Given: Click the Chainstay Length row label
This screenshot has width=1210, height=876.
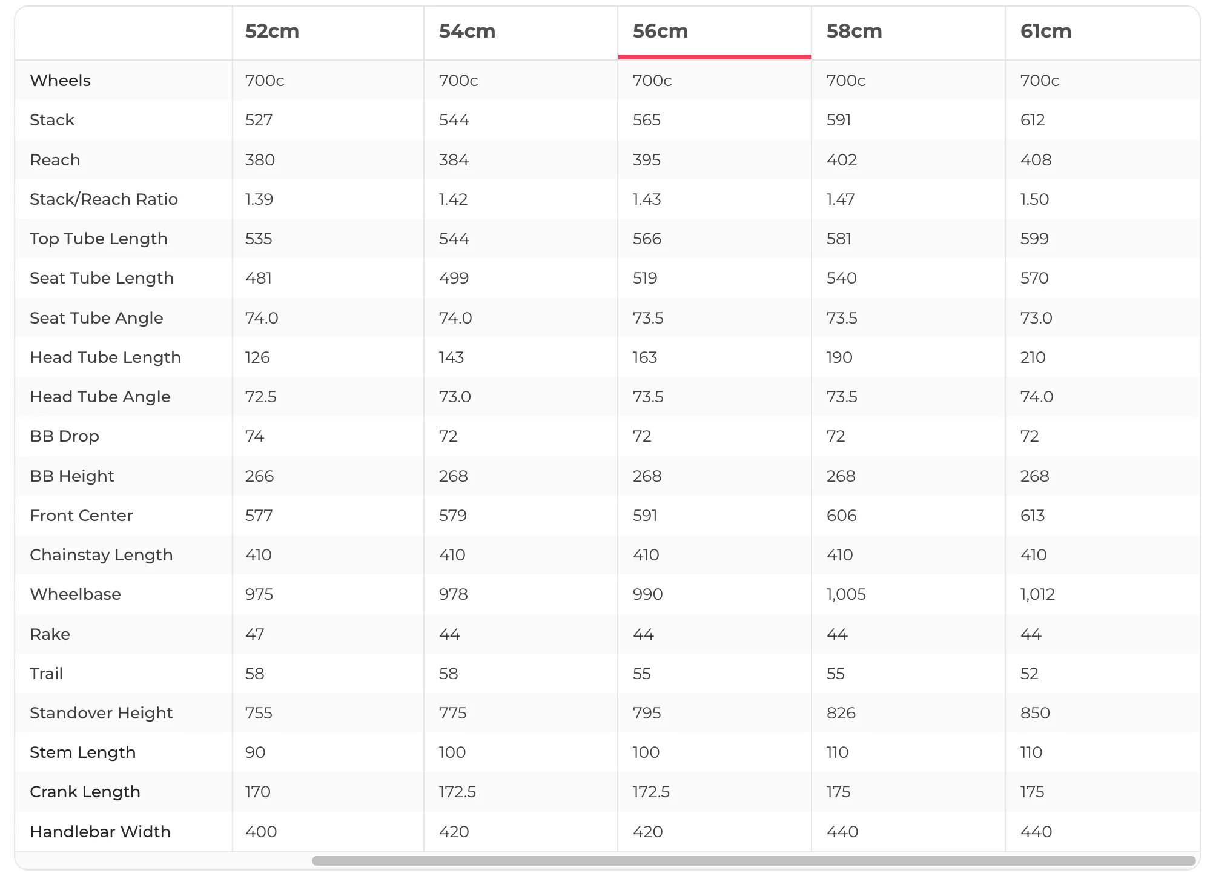Looking at the screenshot, I should 101,555.
